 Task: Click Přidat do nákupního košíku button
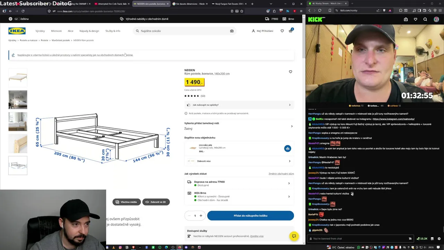250,216
